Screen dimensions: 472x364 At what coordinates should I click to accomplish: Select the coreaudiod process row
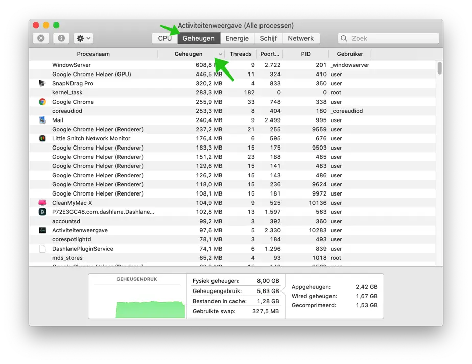[232, 111]
